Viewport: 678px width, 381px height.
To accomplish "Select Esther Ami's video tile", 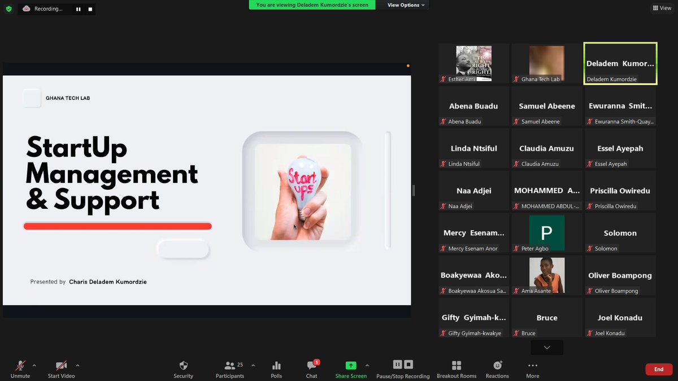I will (473, 63).
